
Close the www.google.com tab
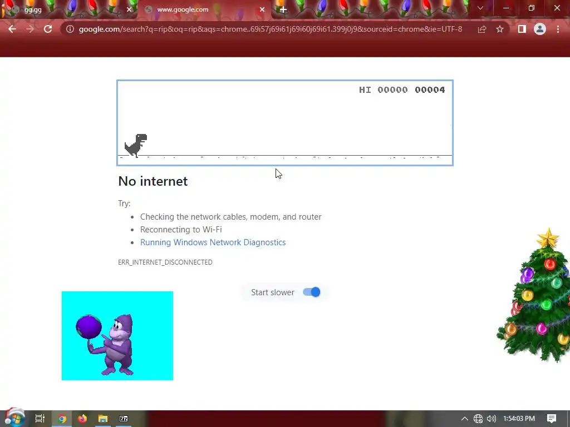pos(262,10)
